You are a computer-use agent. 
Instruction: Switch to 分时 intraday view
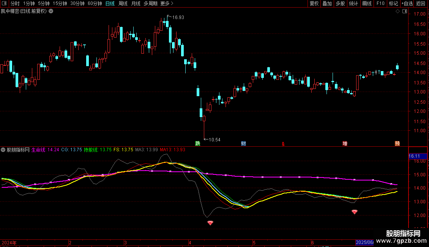click(x=15, y=3)
